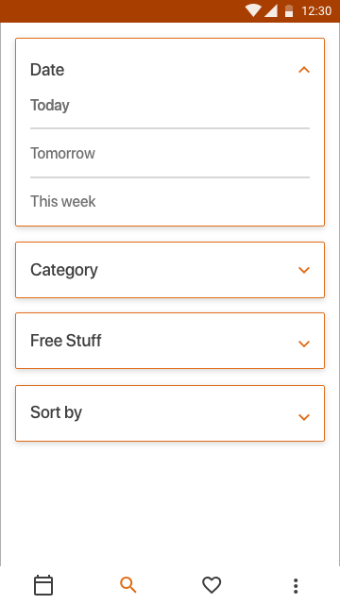Open the three-dot overflow menu
Viewport: 340px width, 604px height.
(x=296, y=585)
